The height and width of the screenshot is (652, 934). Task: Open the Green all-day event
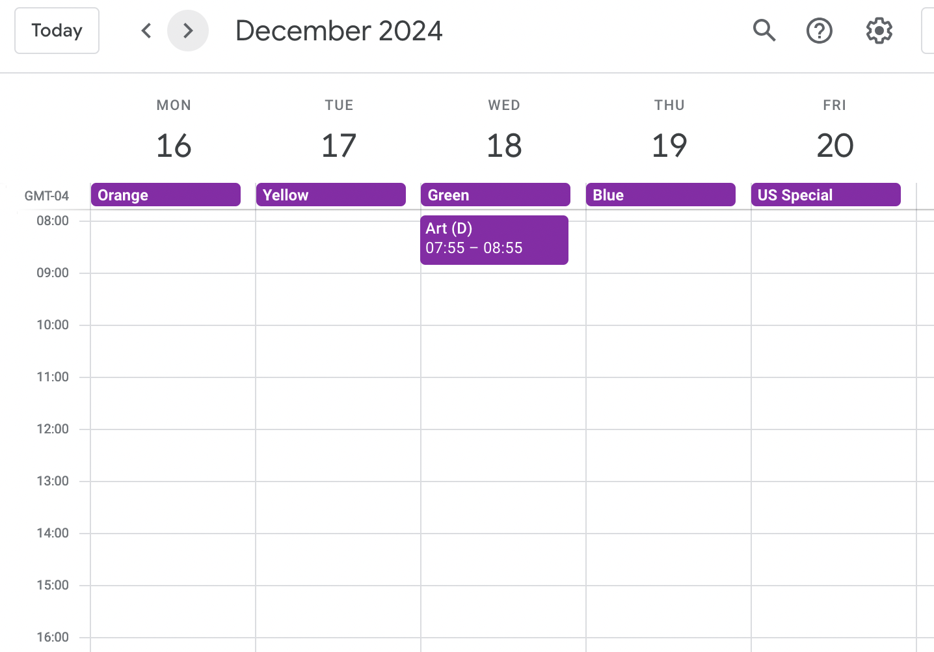coord(496,195)
